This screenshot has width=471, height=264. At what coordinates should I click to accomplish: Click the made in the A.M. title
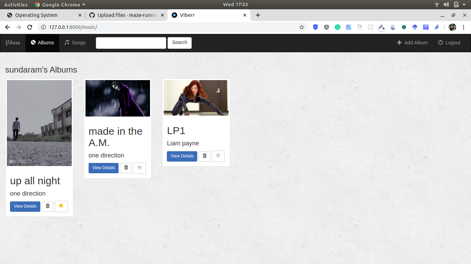[x=116, y=137]
